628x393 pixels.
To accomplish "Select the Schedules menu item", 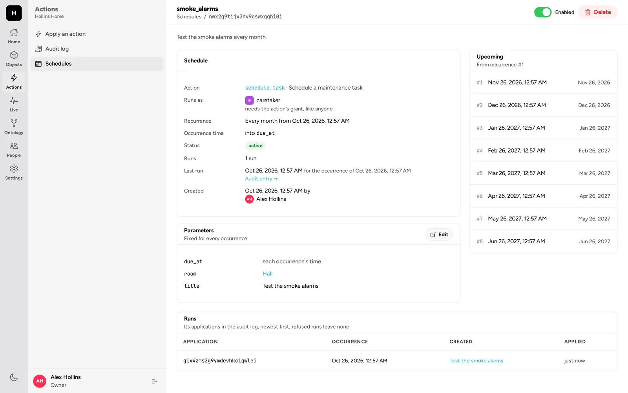I will 97,64.
